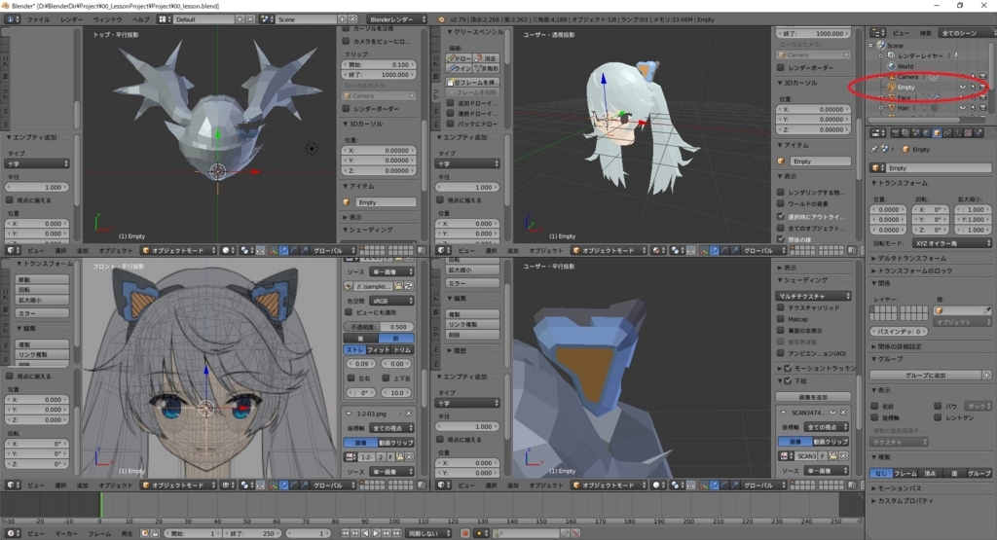Select the 動画クリップ button under 1-2-03.png
This screenshot has width=997, height=540.
click(x=395, y=442)
